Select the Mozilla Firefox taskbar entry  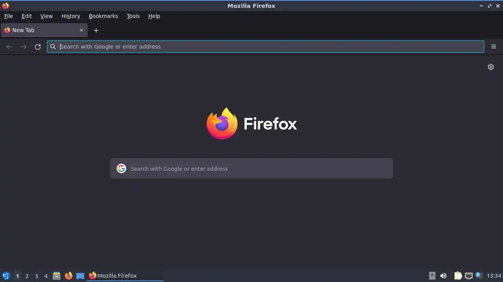point(125,276)
